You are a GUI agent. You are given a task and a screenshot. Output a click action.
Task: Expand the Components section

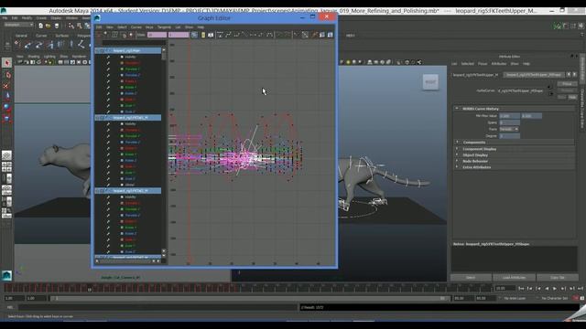[x=457, y=143]
